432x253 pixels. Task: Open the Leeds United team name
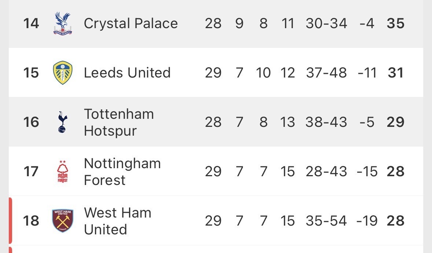(127, 73)
